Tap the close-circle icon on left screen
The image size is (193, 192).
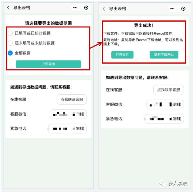coord(86,8)
